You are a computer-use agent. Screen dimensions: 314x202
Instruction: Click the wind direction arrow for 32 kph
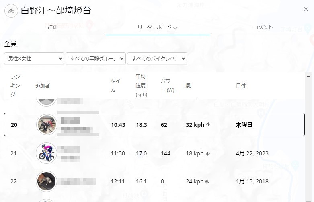(x=208, y=125)
